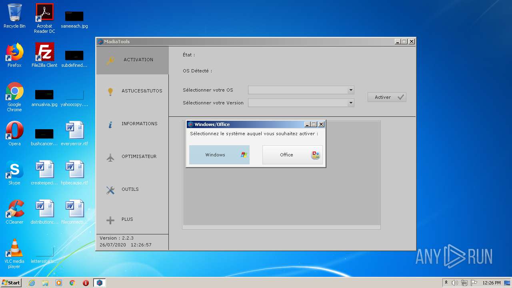Select the CCleaner desktop shortcut
Image resolution: width=512 pixels, height=288 pixels.
(14, 212)
